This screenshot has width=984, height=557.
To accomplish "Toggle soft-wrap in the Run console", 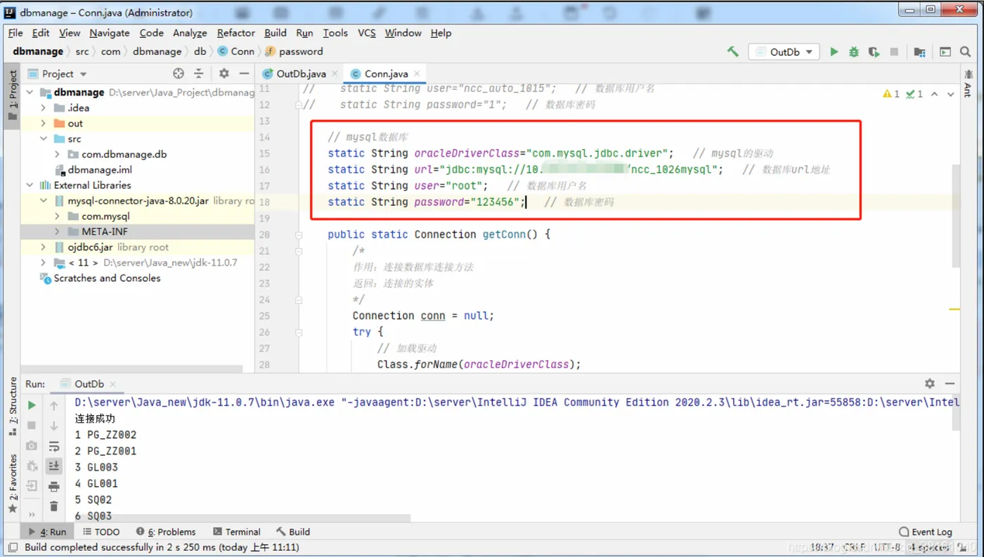I will (54, 446).
